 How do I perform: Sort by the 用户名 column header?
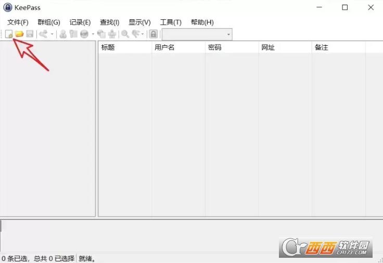click(178, 47)
